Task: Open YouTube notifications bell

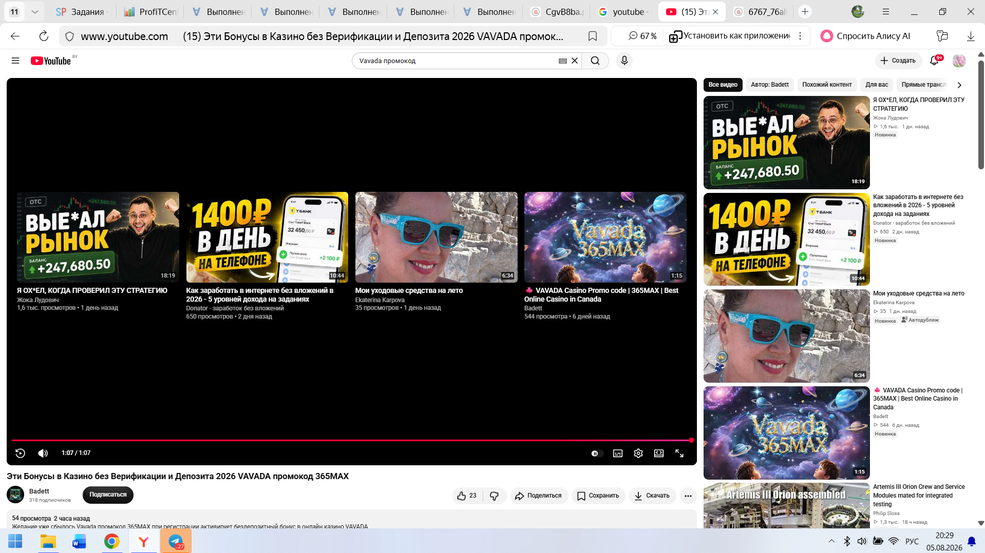Action: coord(934,61)
